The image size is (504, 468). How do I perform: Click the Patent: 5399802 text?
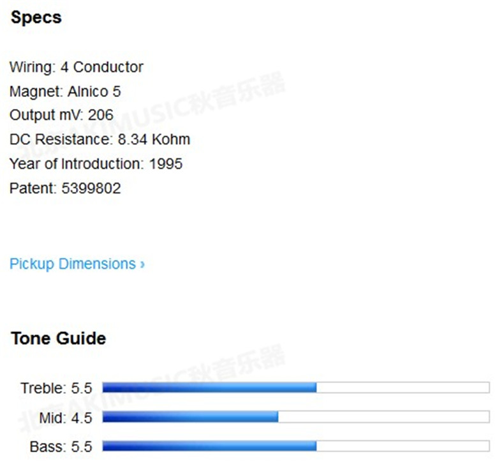point(65,188)
